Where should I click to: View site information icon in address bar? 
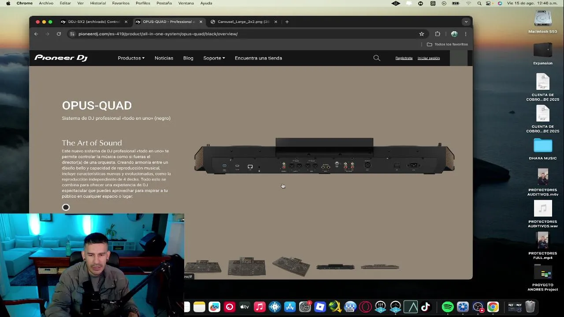click(x=72, y=34)
